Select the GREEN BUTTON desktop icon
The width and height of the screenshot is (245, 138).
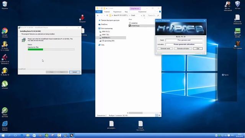pyautogui.click(x=5, y=112)
